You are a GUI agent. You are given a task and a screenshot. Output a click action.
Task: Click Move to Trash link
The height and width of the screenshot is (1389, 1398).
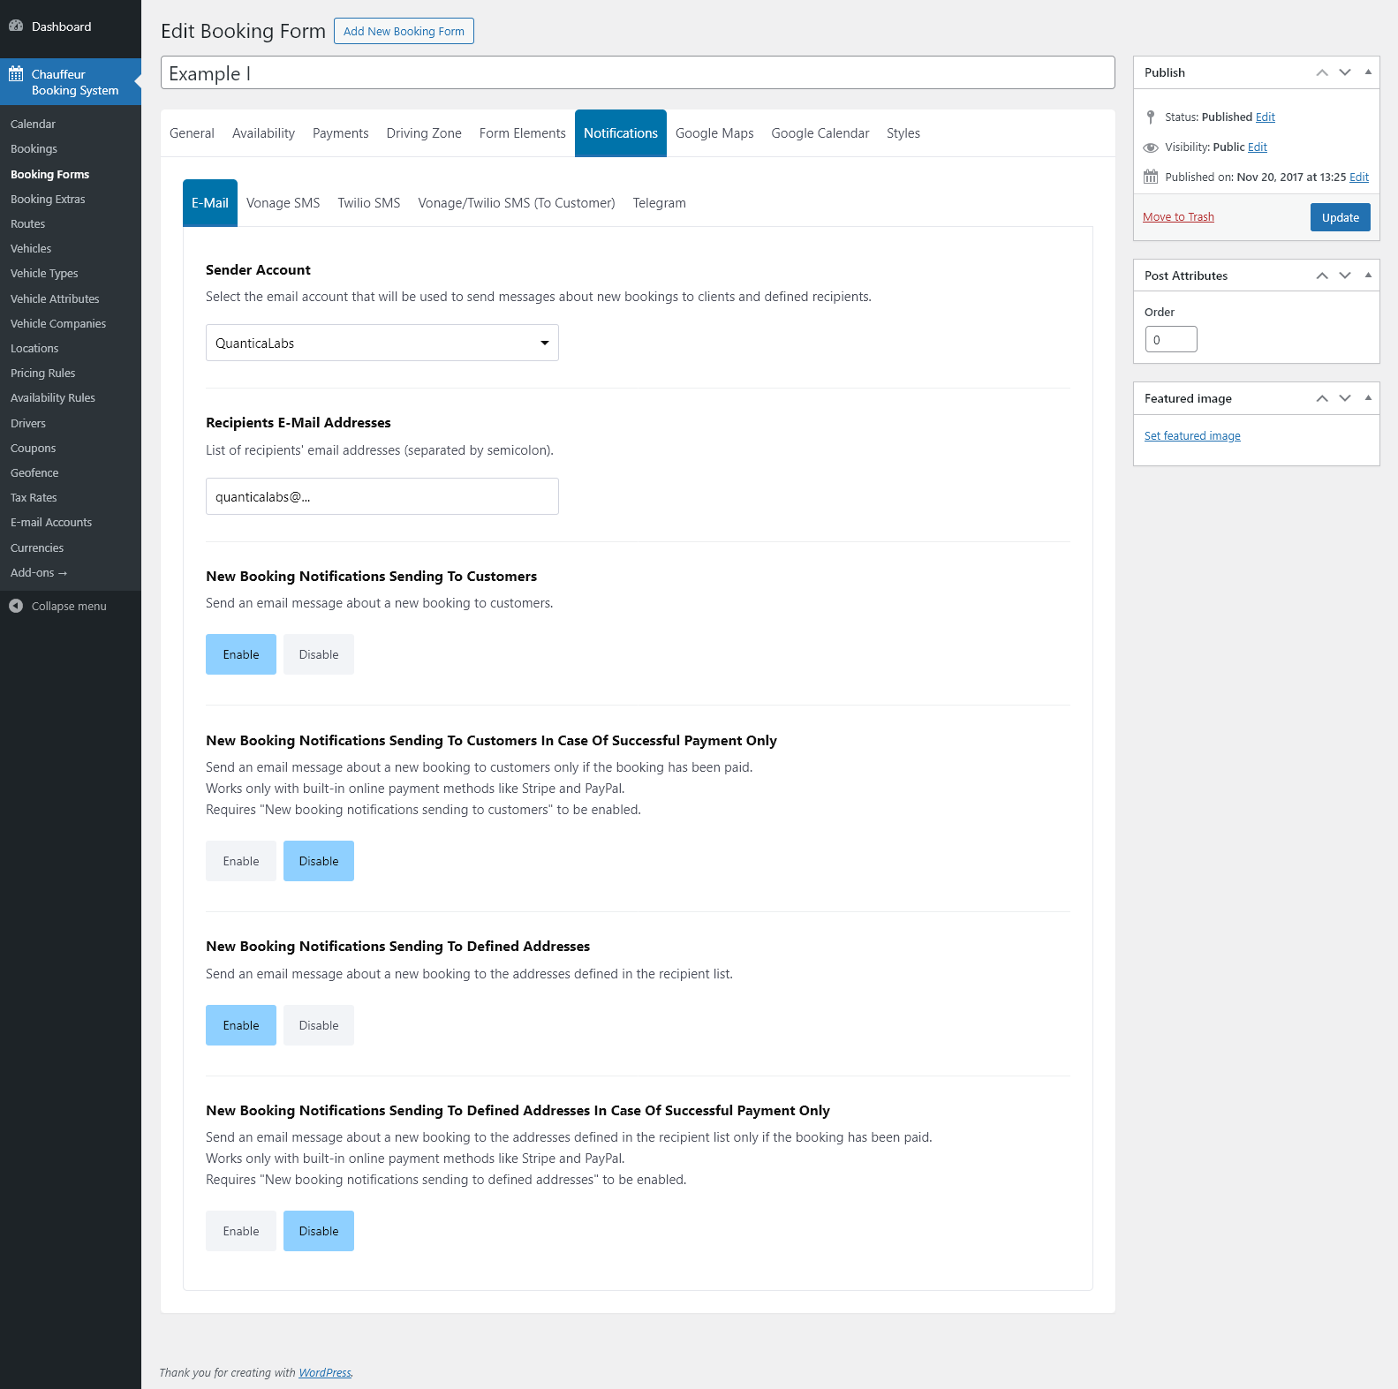click(1178, 217)
